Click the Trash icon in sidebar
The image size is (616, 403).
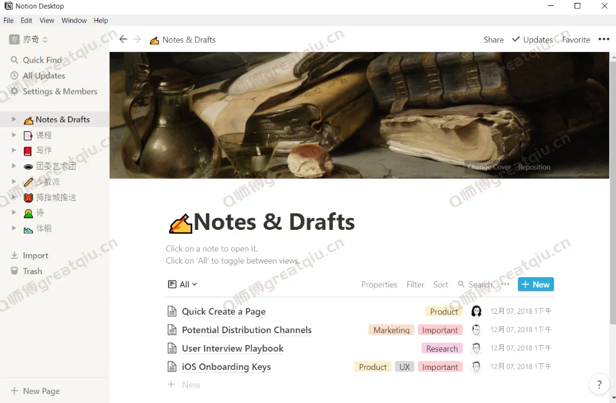pos(15,271)
